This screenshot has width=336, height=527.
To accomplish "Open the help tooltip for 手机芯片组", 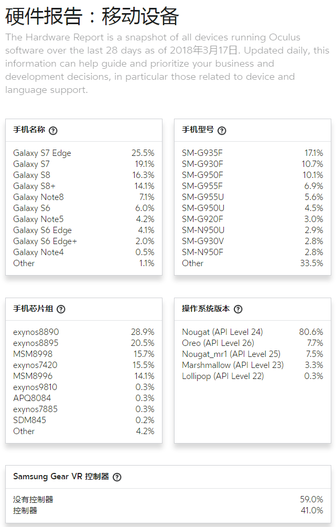I will [61, 309].
